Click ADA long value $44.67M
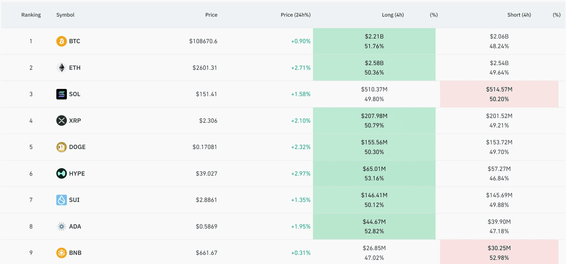 (374, 222)
